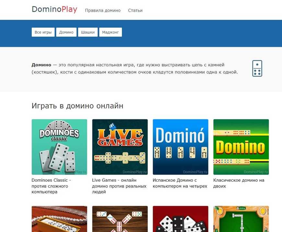Select the Домино category button
The image size is (282, 232).
(x=66, y=32)
